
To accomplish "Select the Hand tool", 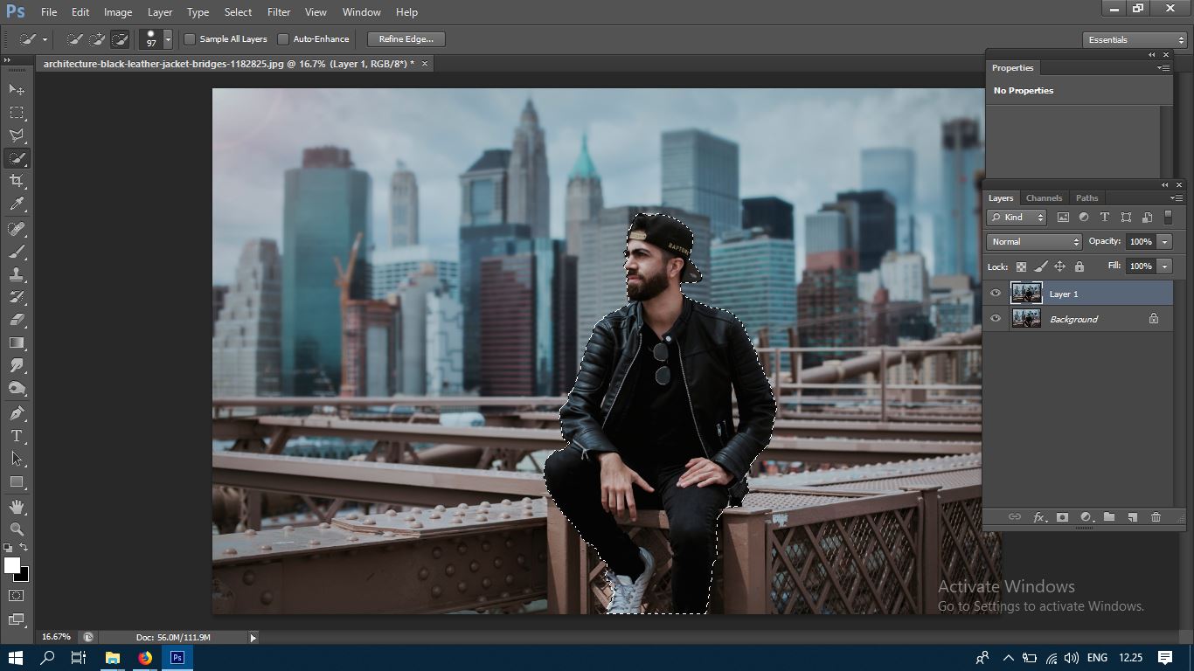I will point(17,507).
